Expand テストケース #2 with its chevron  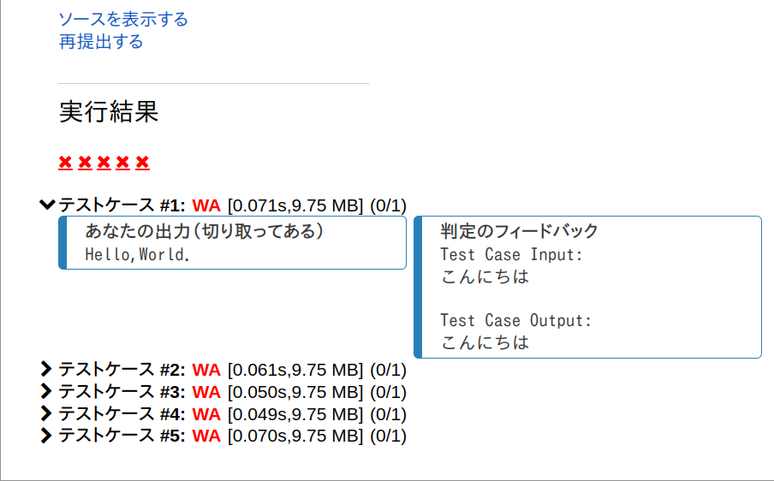click(48, 370)
